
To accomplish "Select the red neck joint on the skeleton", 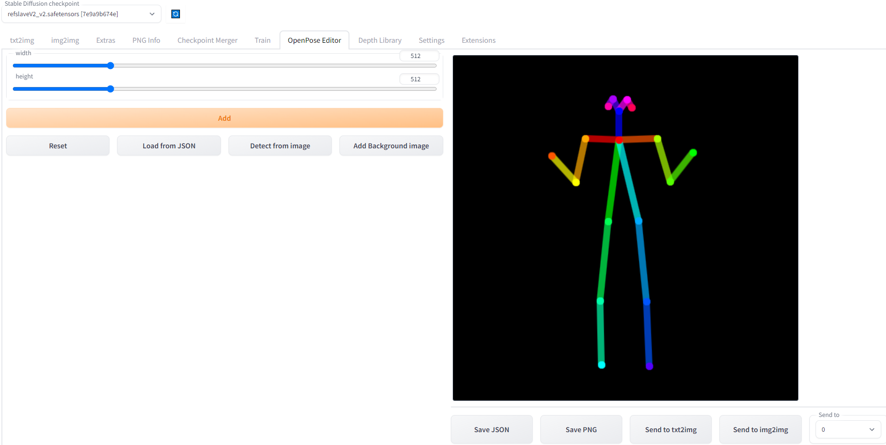I will [x=619, y=140].
